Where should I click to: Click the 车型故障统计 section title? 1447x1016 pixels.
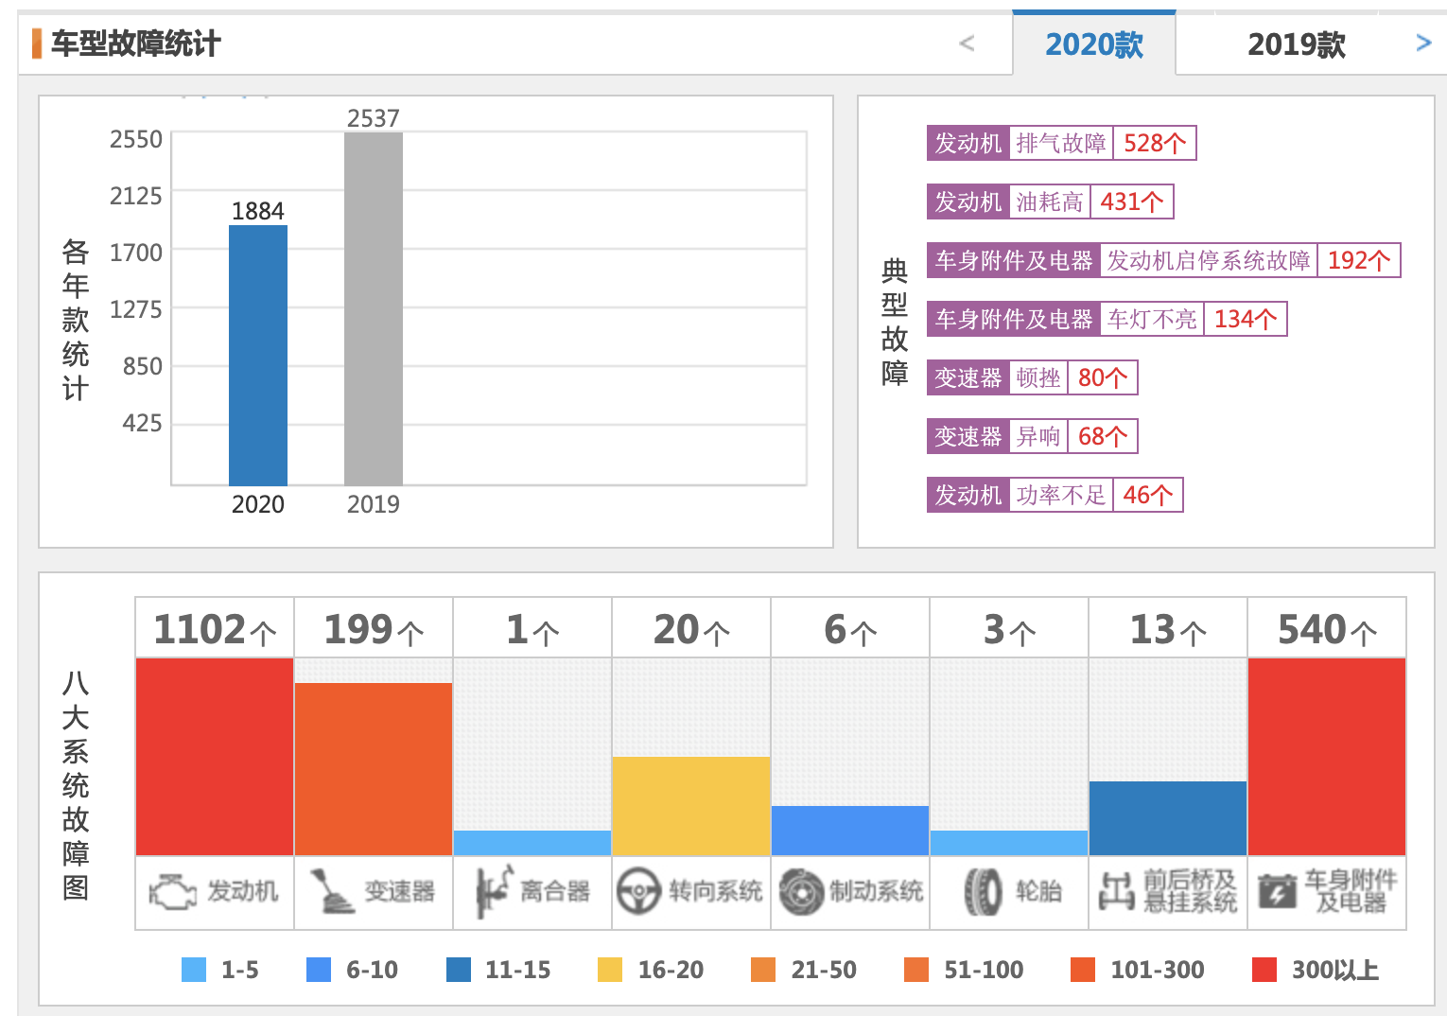click(x=136, y=44)
